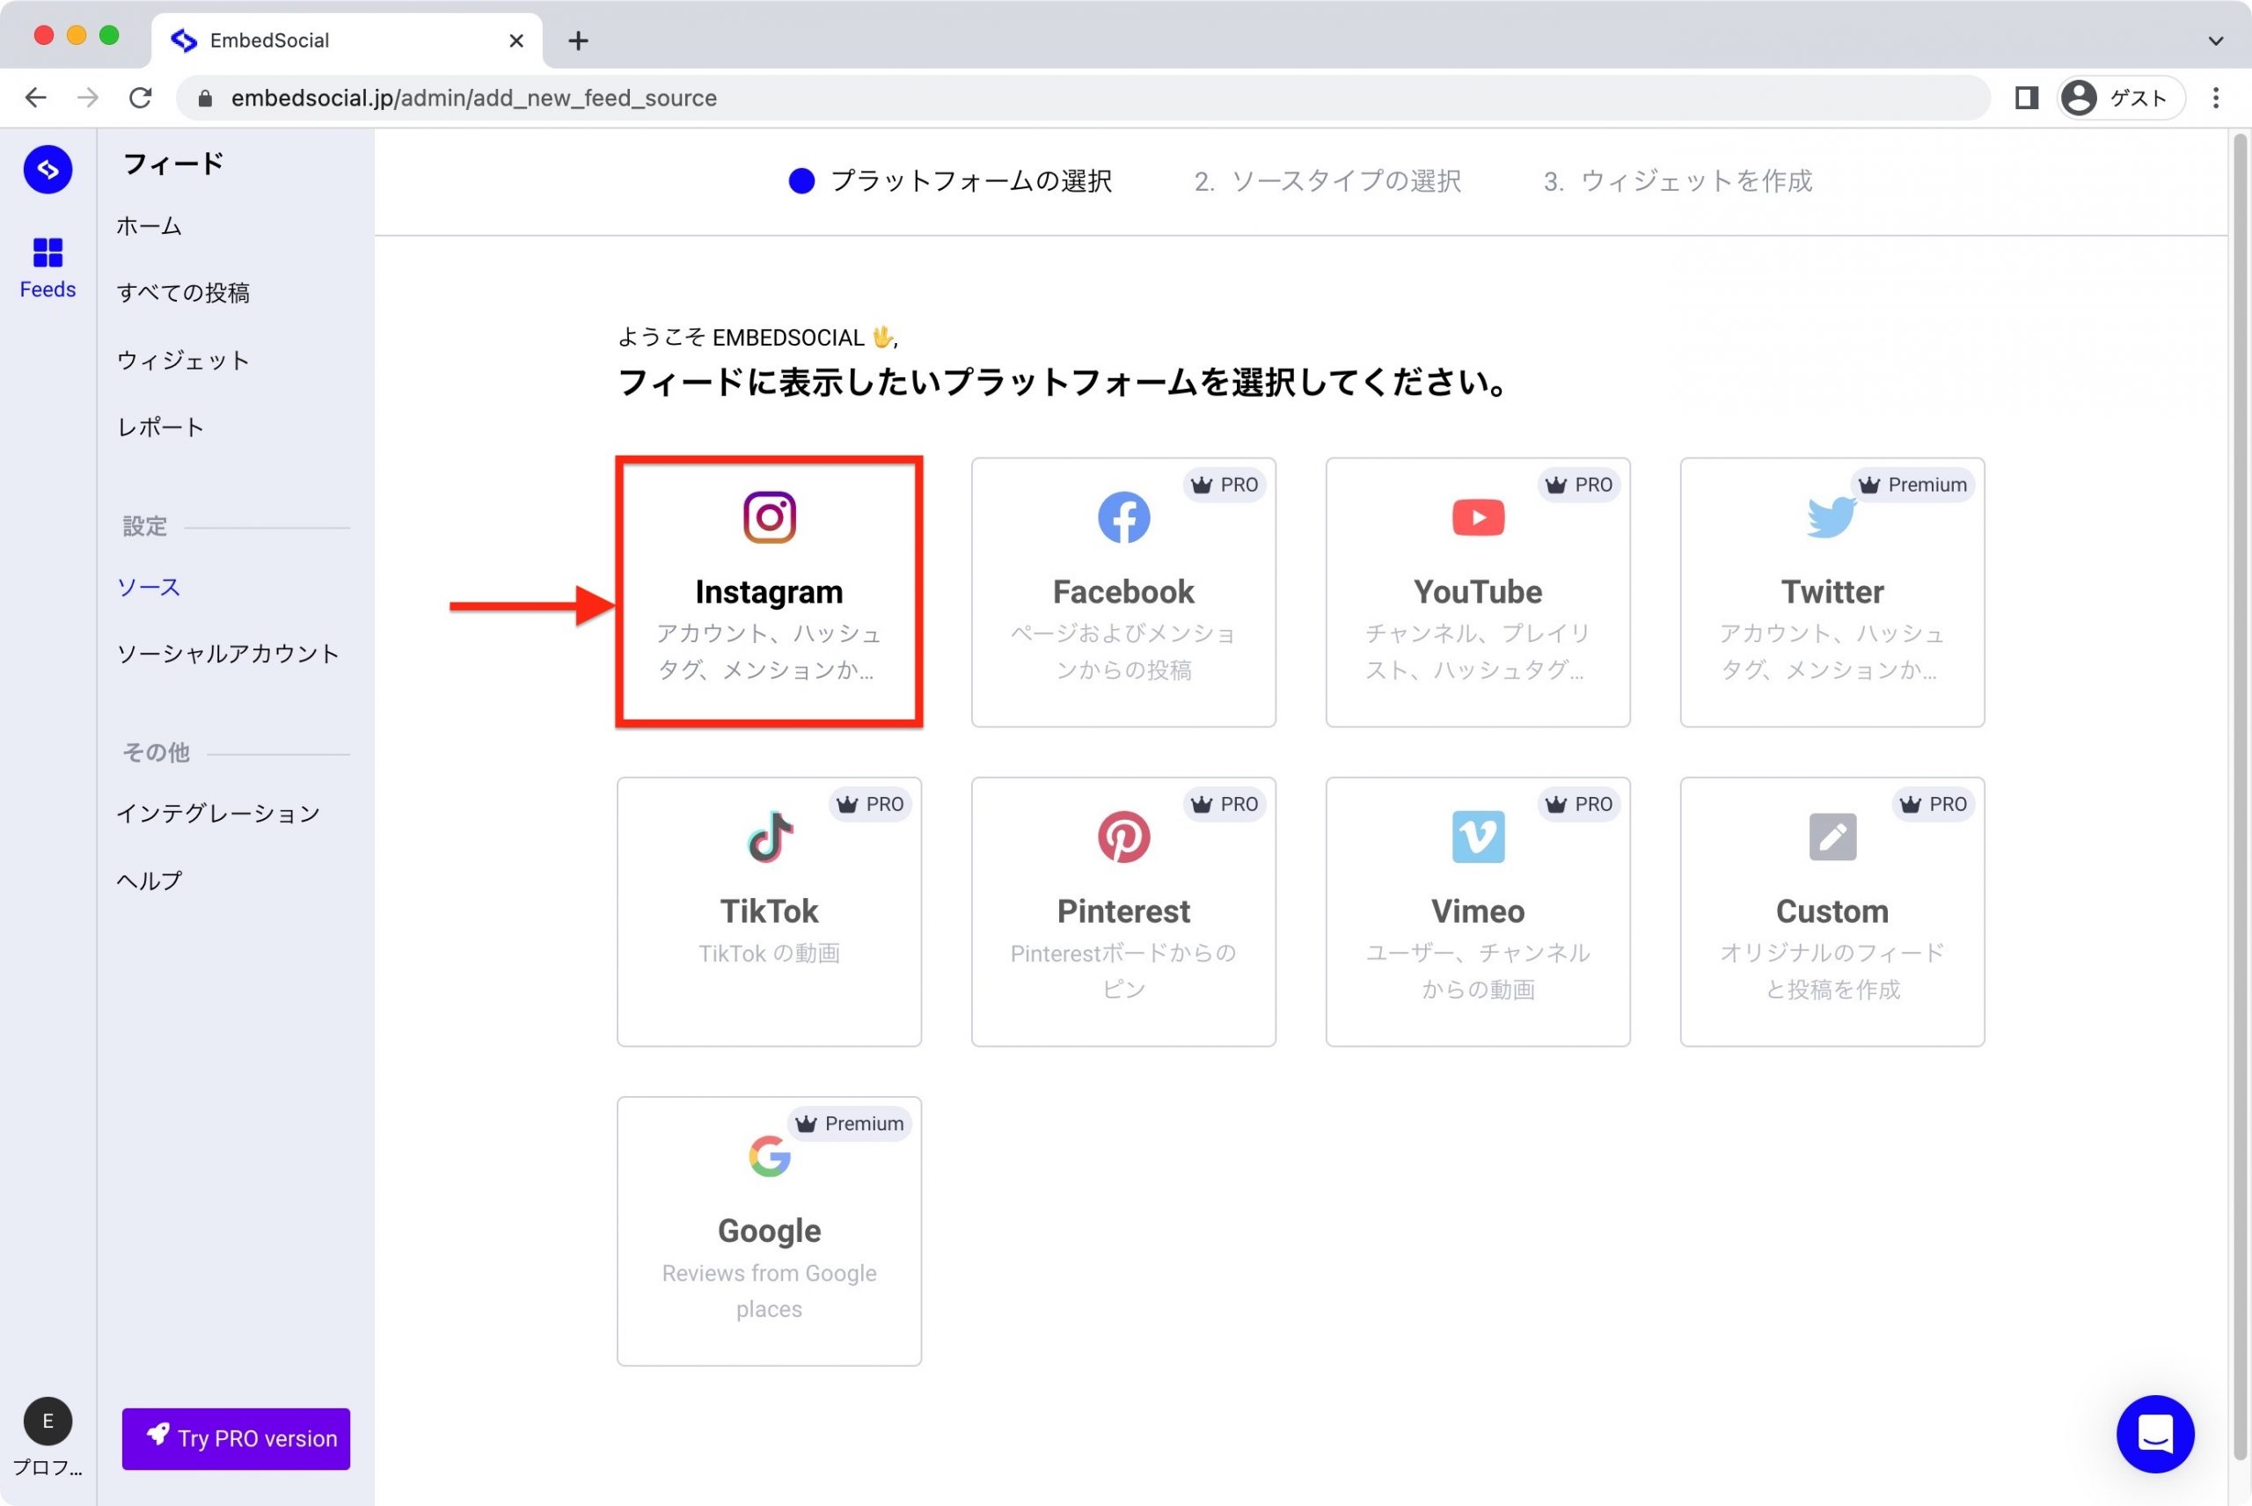Screen dimensions: 2252x1506
Task: Open the EmbedSocial logo in sidebar
Action: click(x=47, y=170)
